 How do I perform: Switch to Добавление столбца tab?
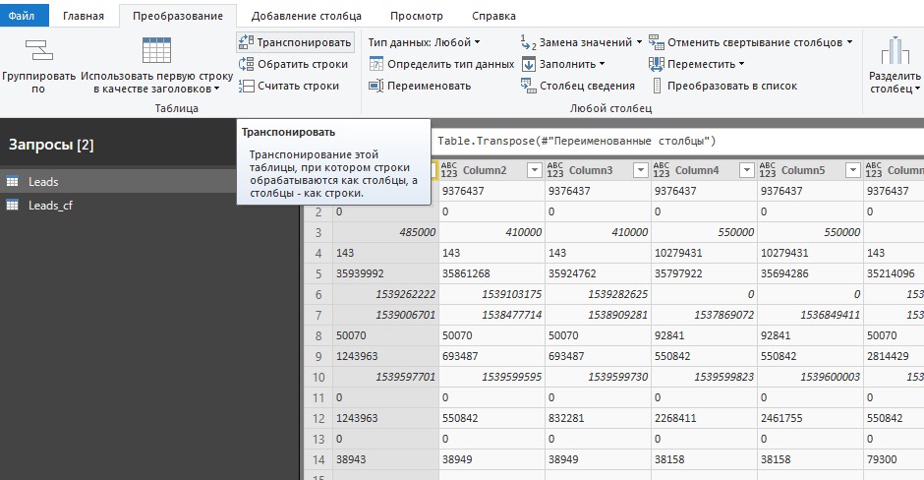307,16
